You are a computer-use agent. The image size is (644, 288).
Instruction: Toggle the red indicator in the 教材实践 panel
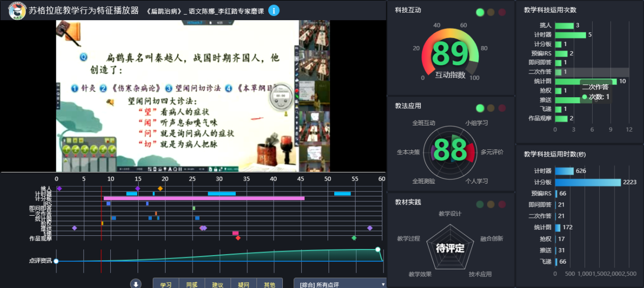coord(502,204)
